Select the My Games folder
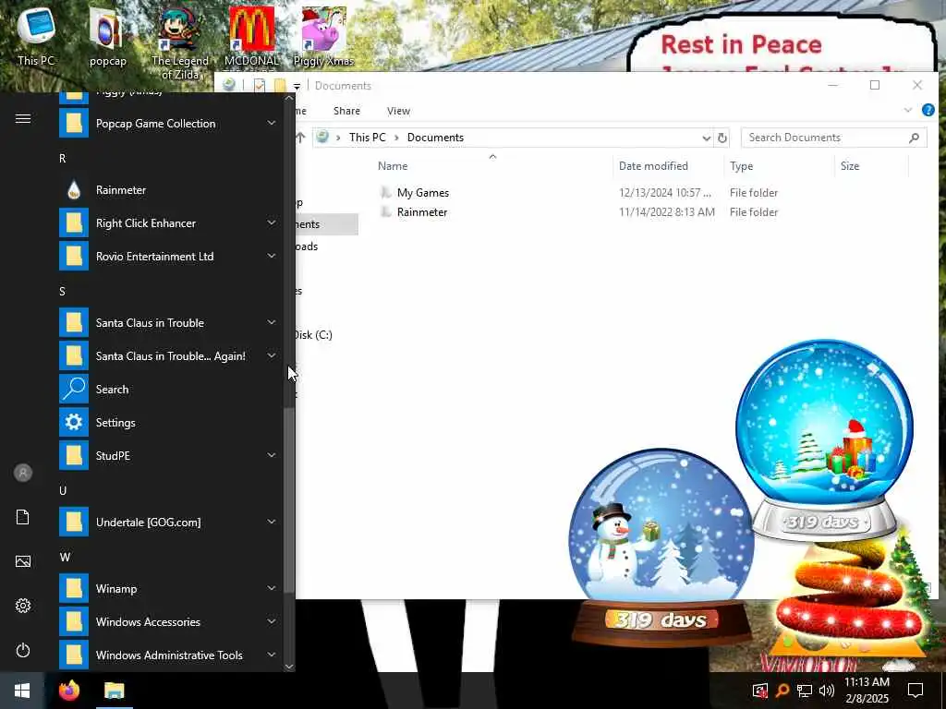This screenshot has width=946, height=709. coord(423,193)
